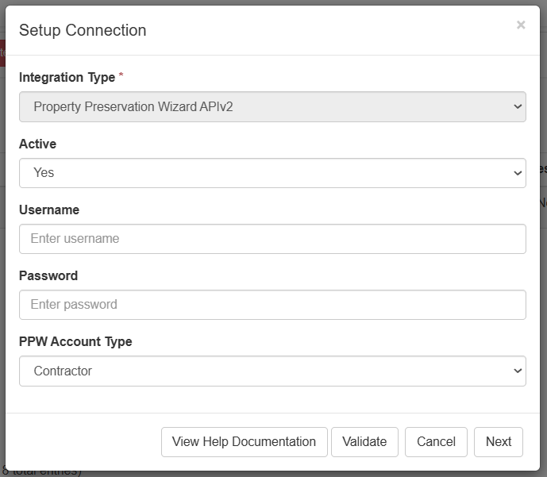Click the Validate button
The image size is (547, 477).
364,442
